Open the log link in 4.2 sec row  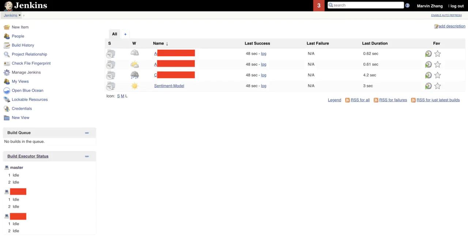(264, 75)
